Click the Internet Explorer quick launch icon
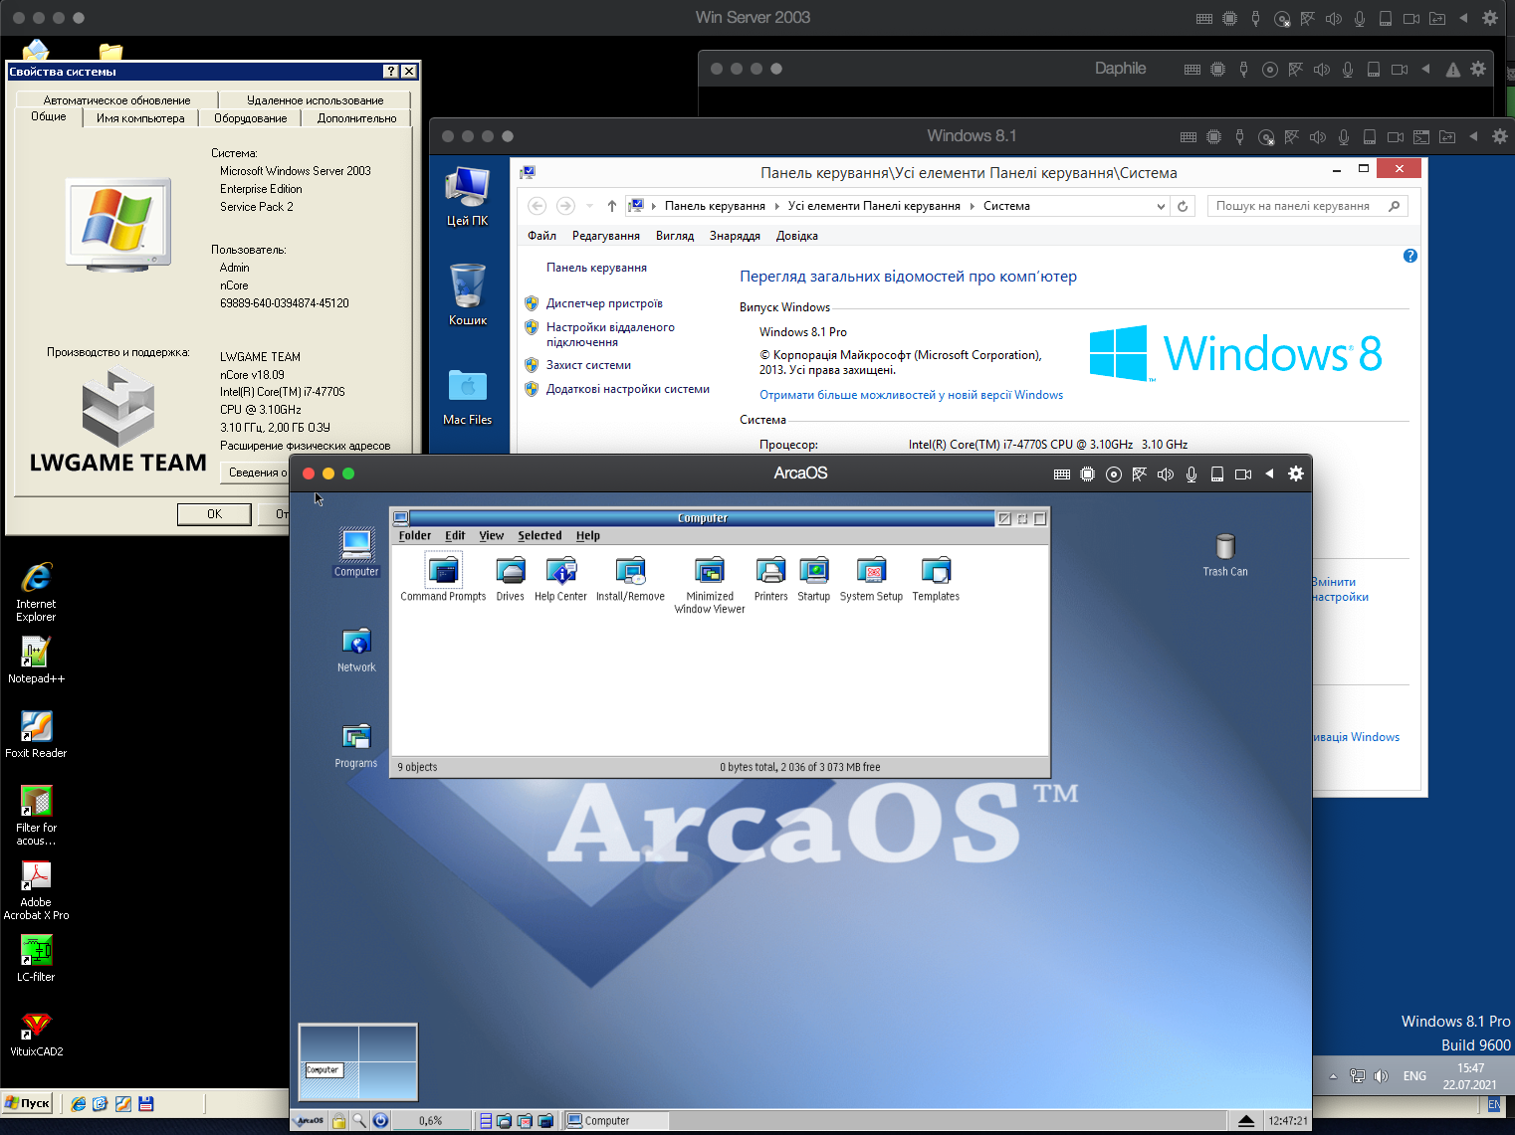This screenshot has height=1135, width=1515. click(79, 1103)
